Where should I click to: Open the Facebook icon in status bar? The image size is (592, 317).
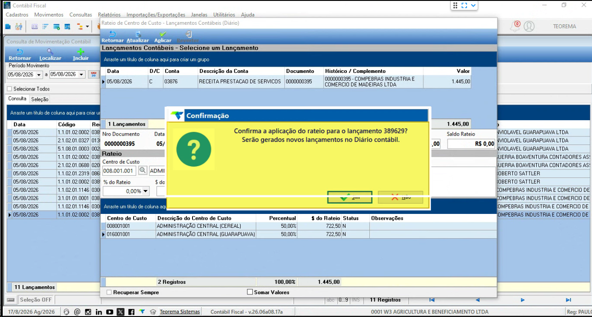coord(131,312)
